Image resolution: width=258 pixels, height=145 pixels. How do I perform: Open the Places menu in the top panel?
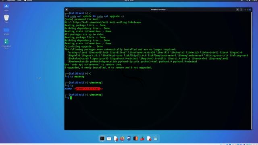pos(19,1)
